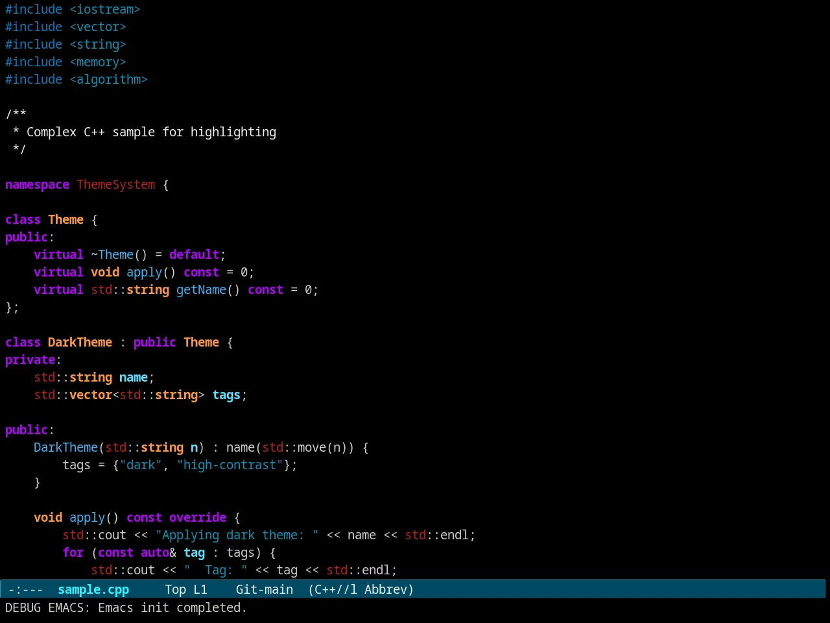Click the 'name' variable in 'std::string name;'
Viewport: 830px width, 623px height.
pyautogui.click(x=134, y=377)
